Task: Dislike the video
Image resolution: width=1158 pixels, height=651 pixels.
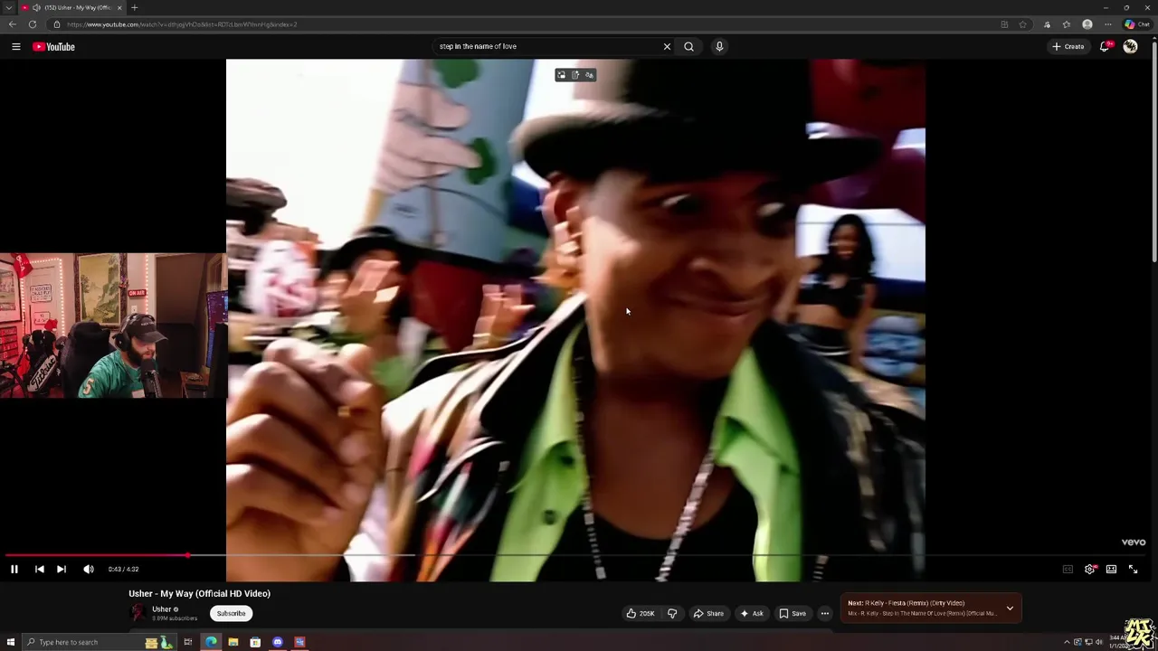Action: [x=672, y=613]
